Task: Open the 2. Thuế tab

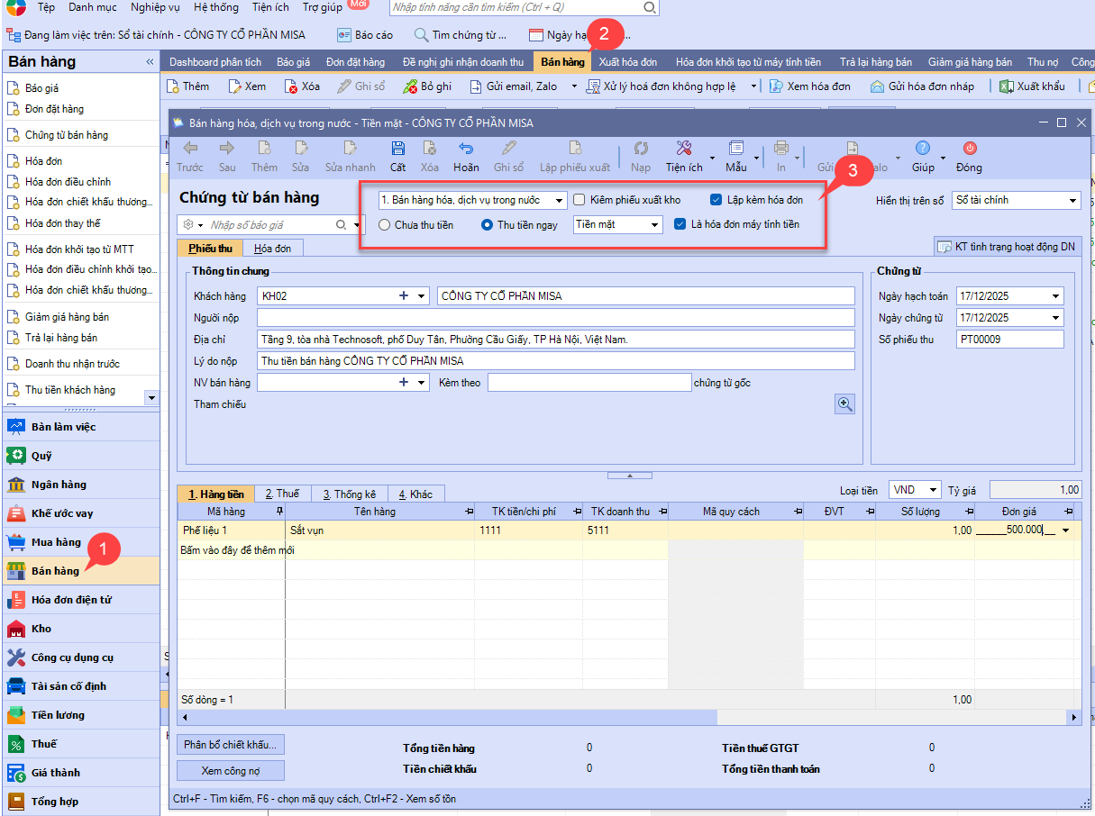Action: 281,494
